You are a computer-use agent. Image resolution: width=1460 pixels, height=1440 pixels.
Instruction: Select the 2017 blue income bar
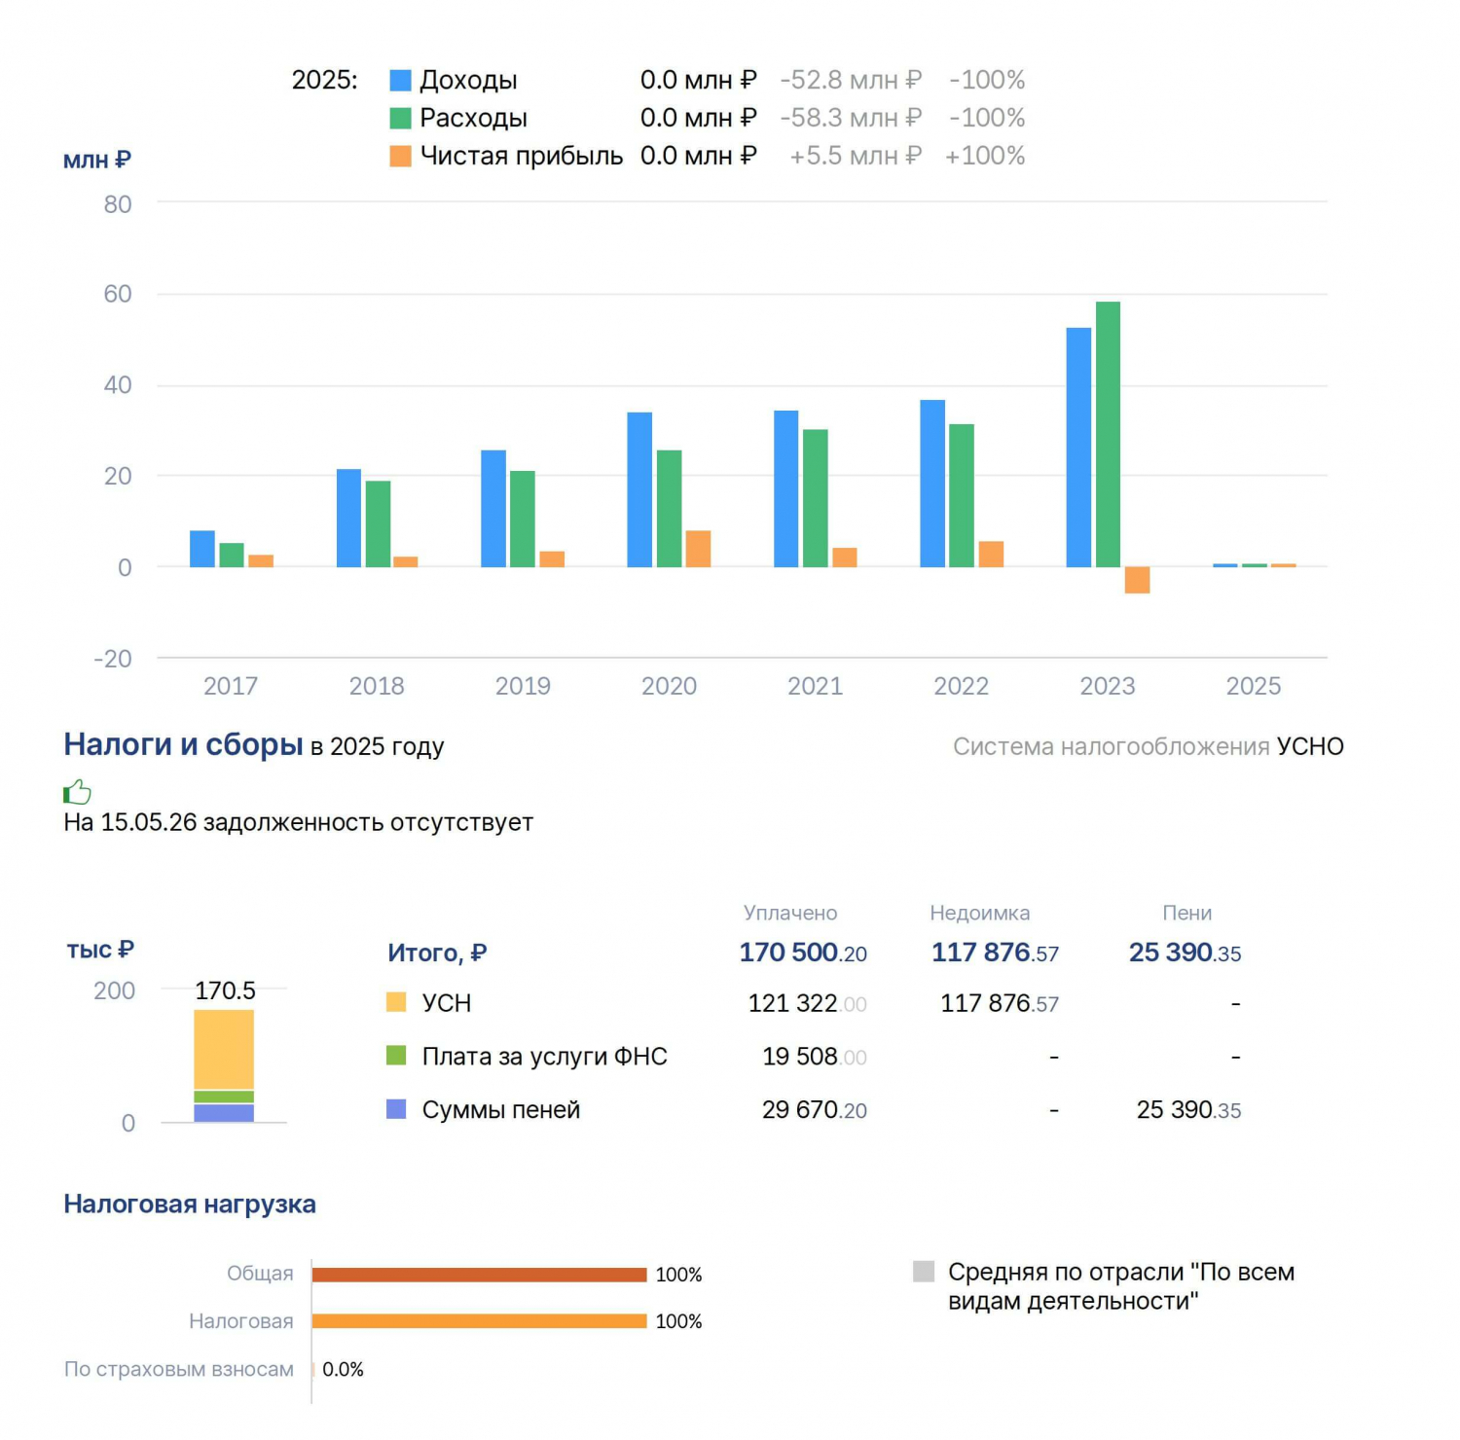click(202, 549)
